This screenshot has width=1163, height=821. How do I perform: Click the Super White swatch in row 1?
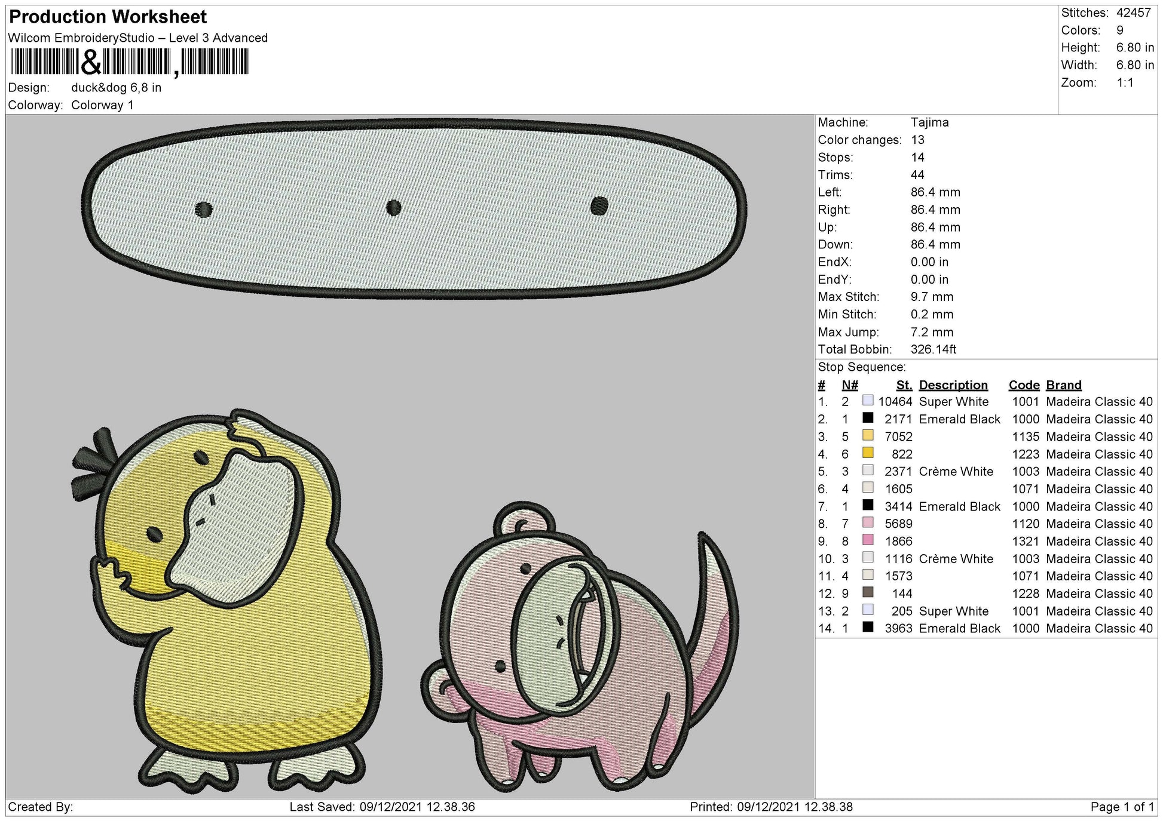tap(868, 401)
